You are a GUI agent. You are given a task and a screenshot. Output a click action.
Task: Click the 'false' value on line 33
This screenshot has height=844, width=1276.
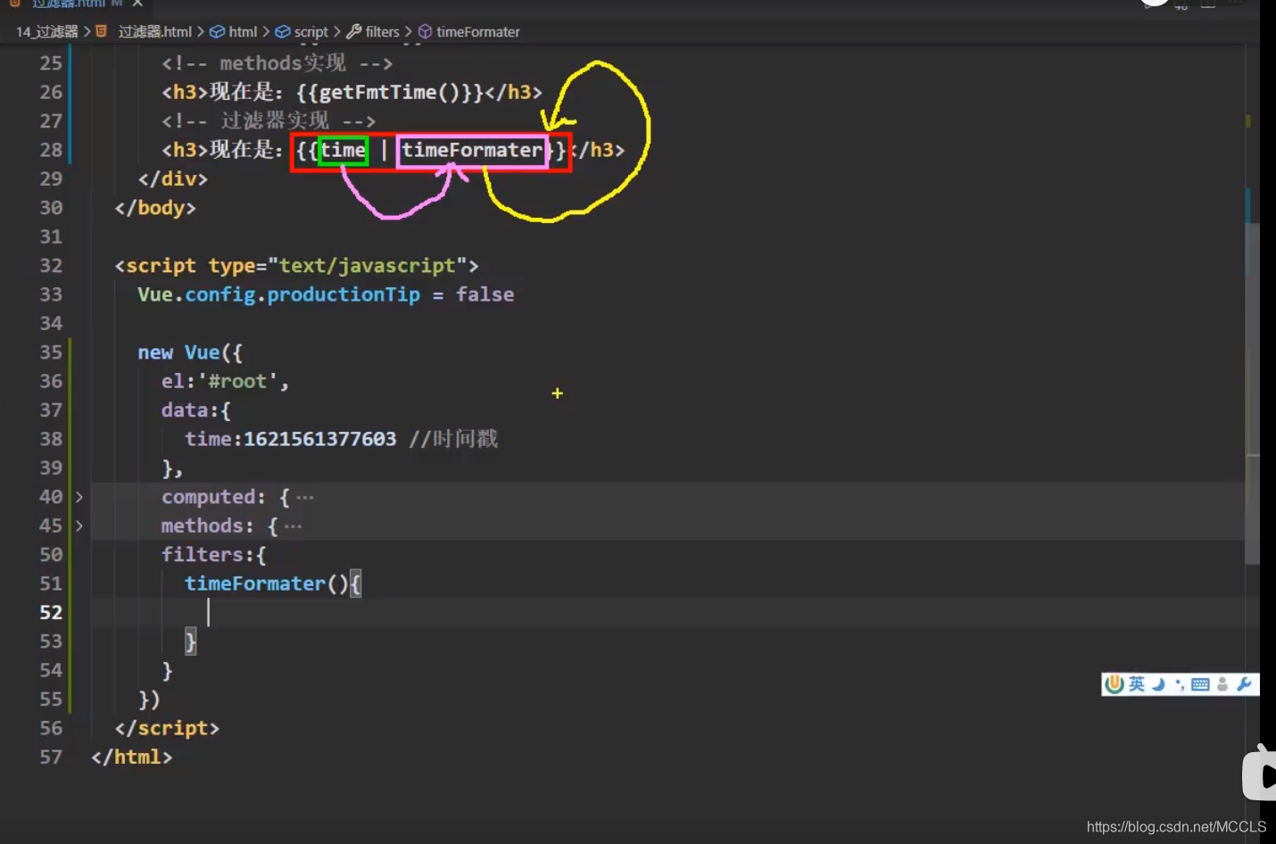point(485,294)
